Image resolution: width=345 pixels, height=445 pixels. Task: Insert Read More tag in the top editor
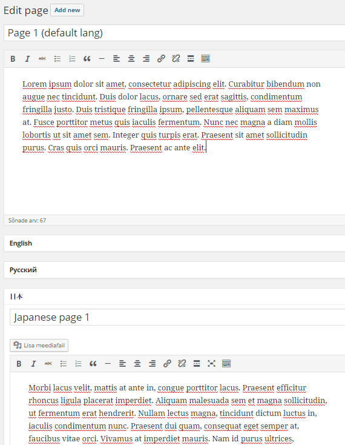point(191,59)
